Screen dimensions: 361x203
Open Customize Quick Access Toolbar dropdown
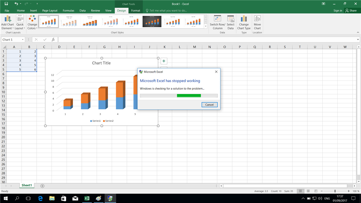point(37,4)
